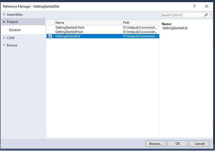The image size is (215, 151).
Task: Confirm with the OK button
Action: point(177,144)
